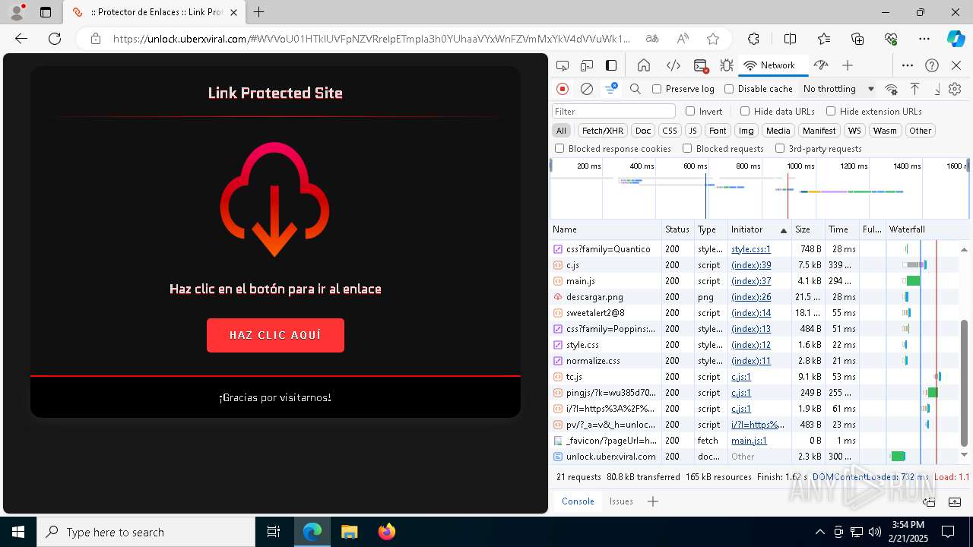The height and width of the screenshot is (547, 973).
Task: Open the Copilot icon in Edge toolbar
Action: (956, 39)
